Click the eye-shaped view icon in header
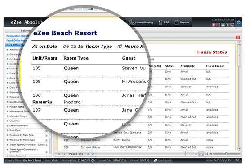This screenshot has height=168, width=245. (227, 25)
